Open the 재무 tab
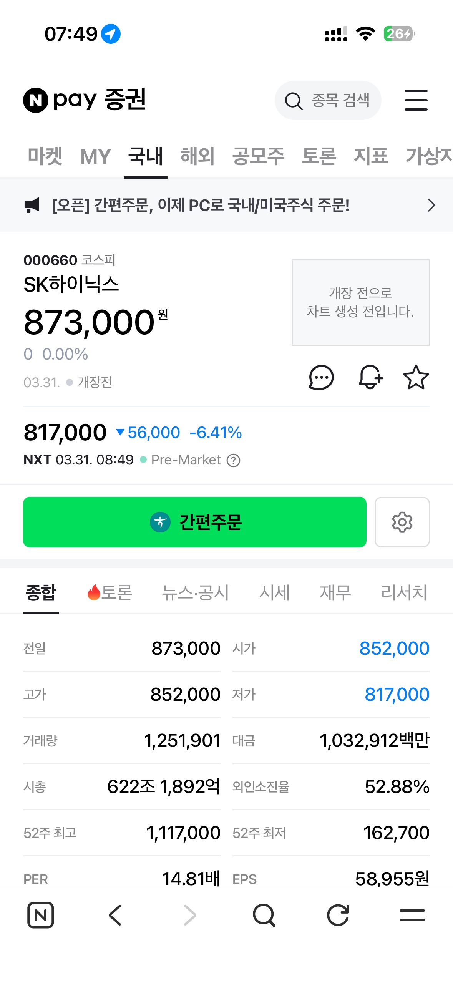Image resolution: width=453 pixels, height=982 pixels. click(x=335, y=592)
